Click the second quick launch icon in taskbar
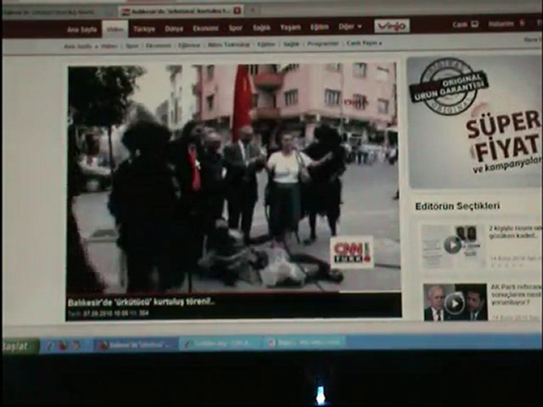The height and width of the screenshot is (407, 543). (x=63, y=345)
